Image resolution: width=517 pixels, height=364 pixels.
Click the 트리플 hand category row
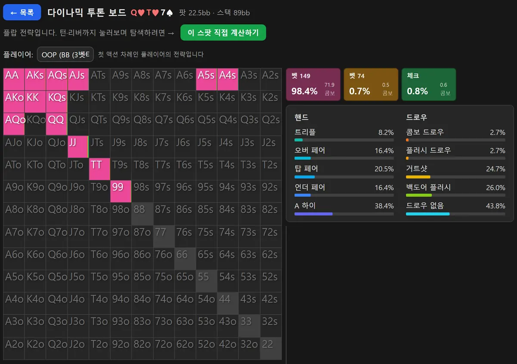tap(344, 135)
